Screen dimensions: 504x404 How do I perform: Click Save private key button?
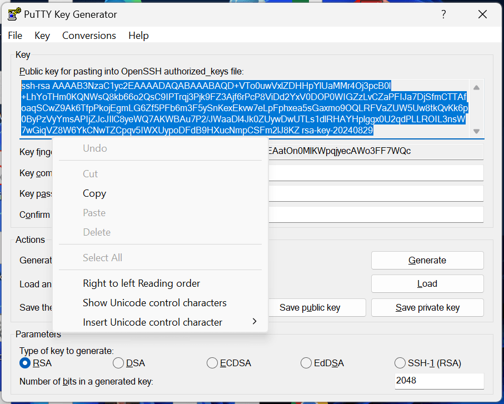click(427, 307)
